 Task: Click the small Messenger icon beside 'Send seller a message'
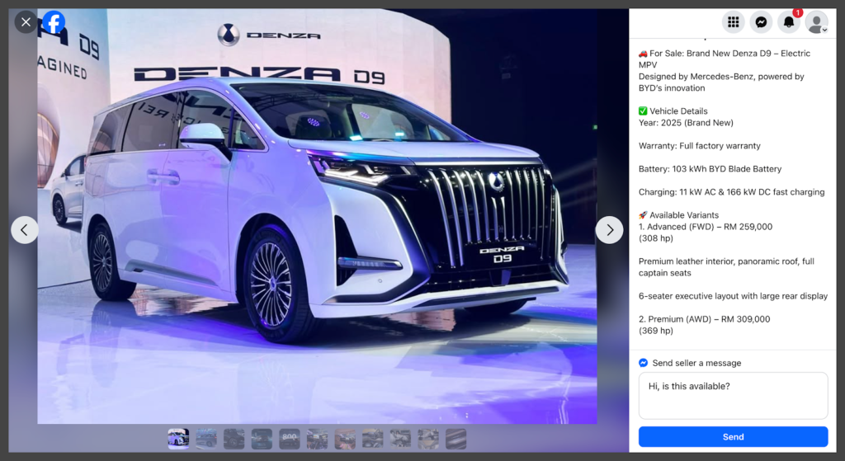644,363
